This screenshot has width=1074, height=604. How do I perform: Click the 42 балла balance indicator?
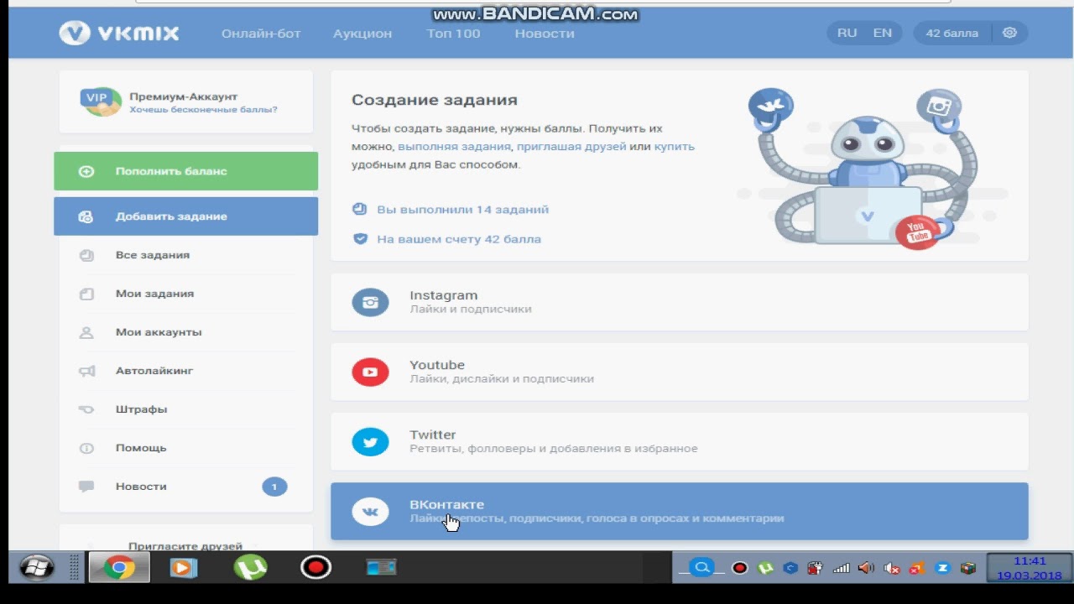(x=951, y=34)
